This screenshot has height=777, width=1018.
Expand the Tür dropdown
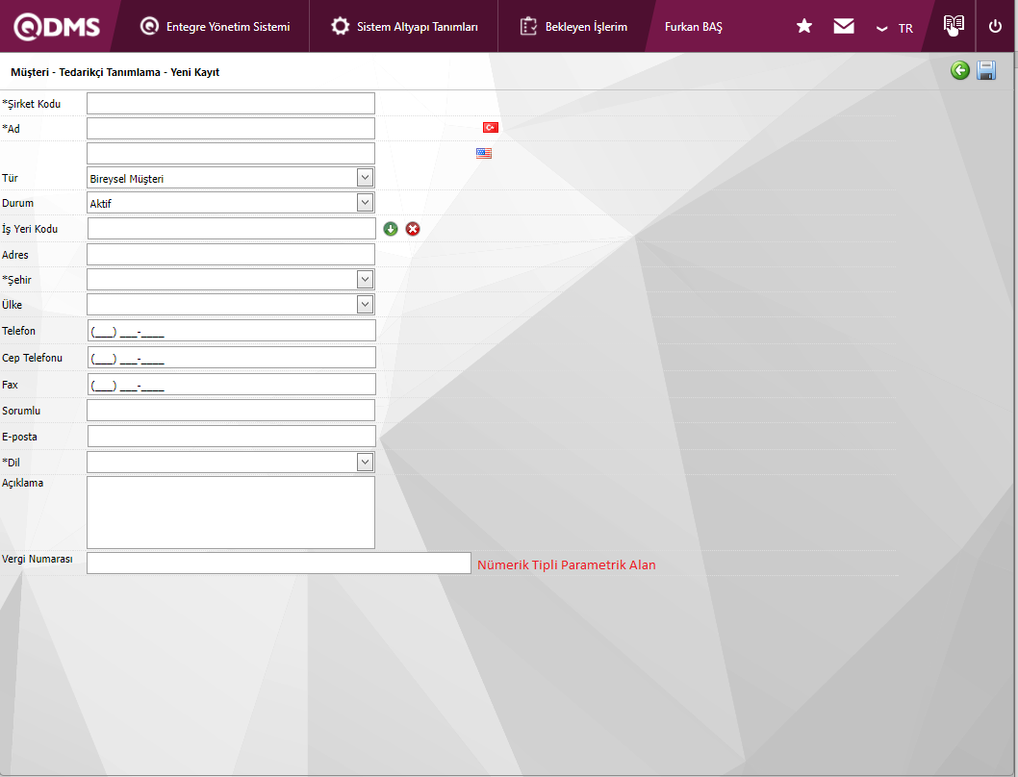click(365, 177)
